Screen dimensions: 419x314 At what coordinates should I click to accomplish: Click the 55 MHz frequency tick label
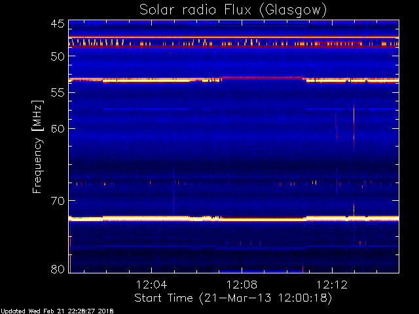pos(58,93)
